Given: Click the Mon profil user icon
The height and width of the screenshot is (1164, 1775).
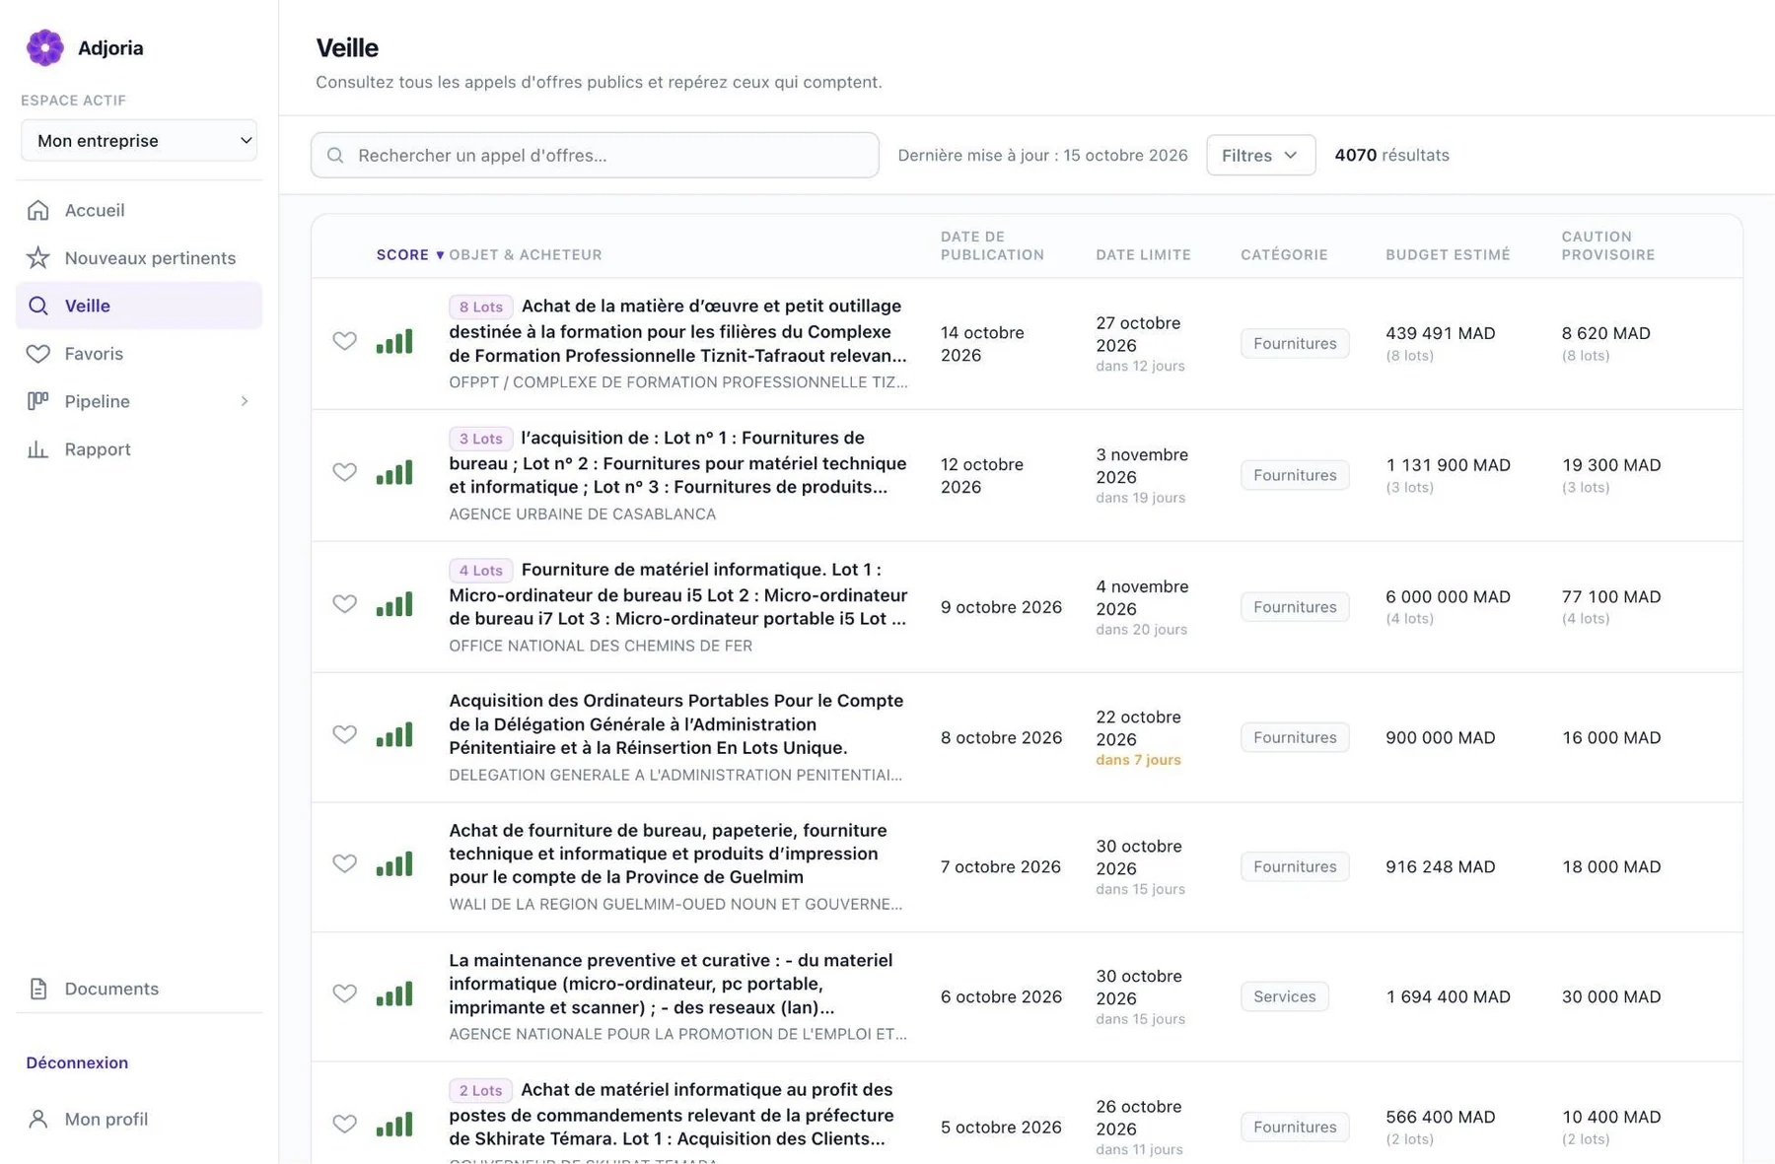Looking at the screenshot, I should [x=37, y=1119].
